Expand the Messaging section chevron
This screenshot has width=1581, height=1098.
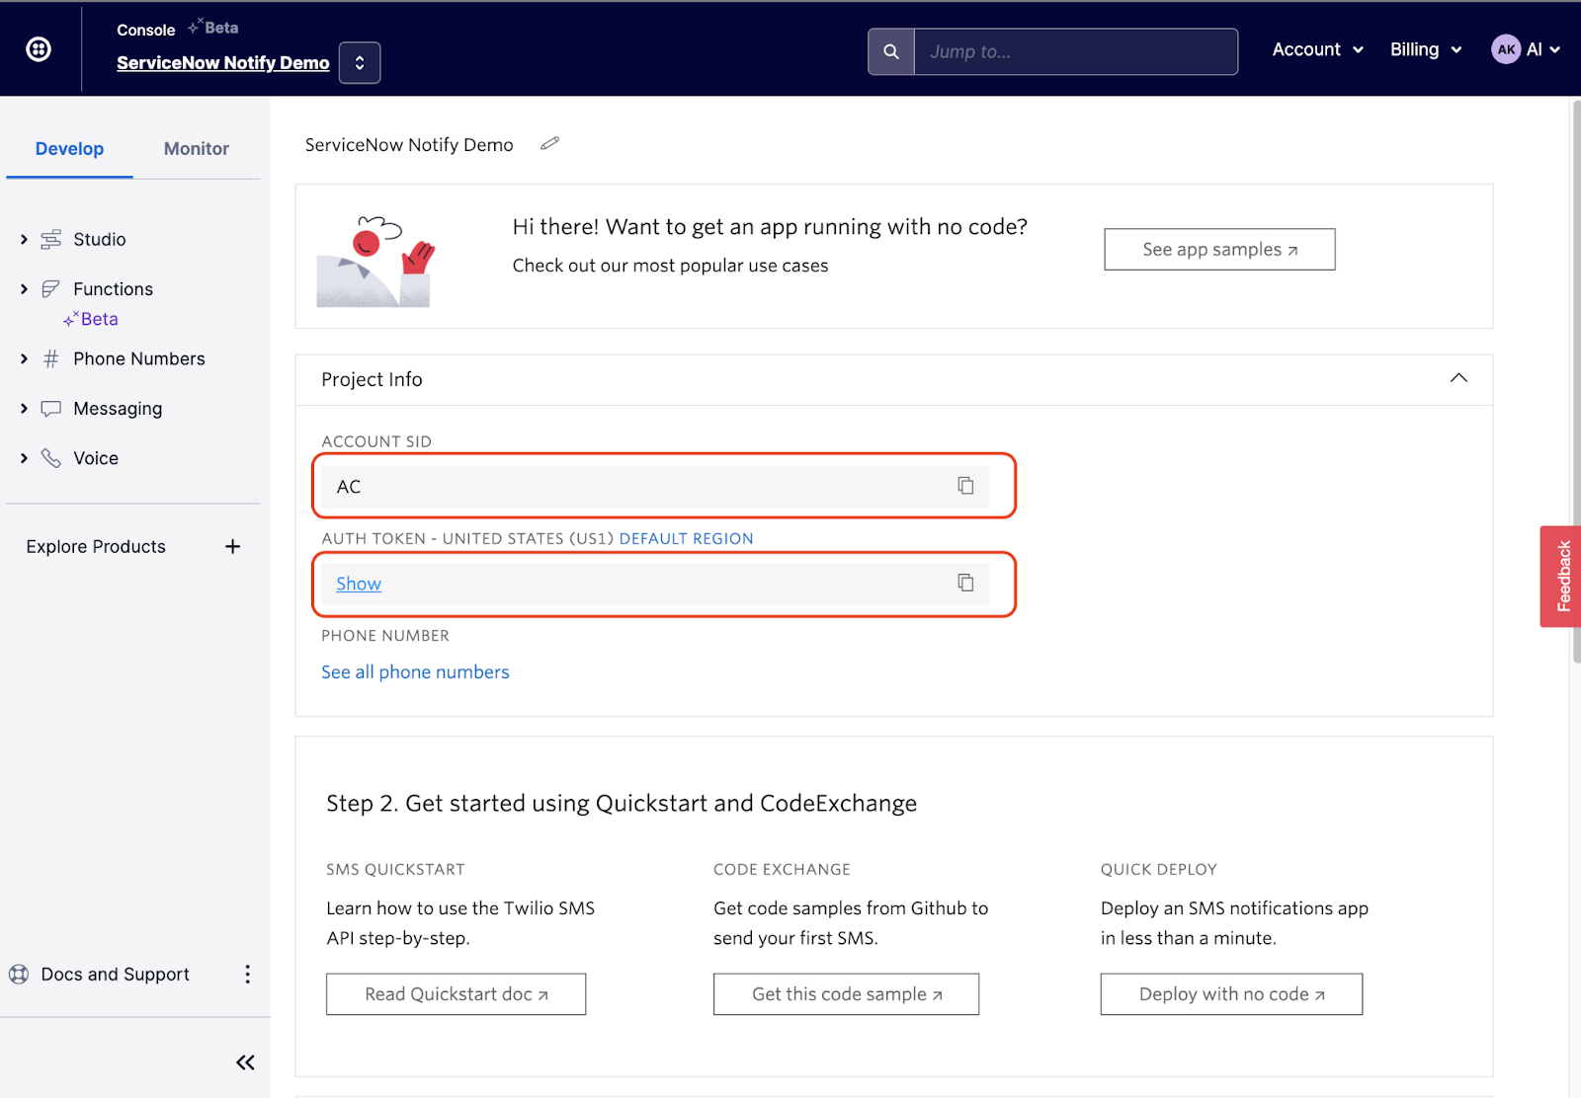[24, 408]
